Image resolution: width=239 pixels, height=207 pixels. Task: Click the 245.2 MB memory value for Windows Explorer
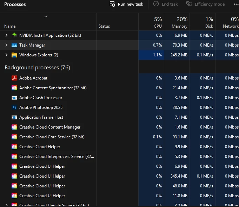pyautogui.click(x=179, y=55)
